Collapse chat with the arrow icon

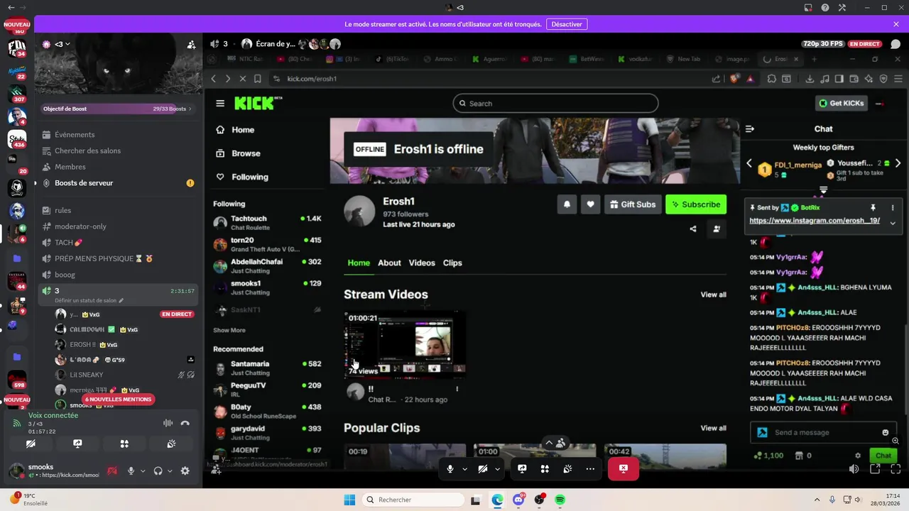click(750, 129)
